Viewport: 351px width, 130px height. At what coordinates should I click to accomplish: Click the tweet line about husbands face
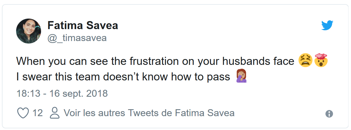click(x=155, y=61)
